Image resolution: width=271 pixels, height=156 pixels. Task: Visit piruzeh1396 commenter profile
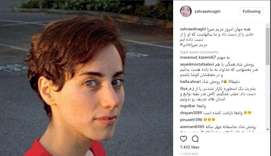[x=191, y=120]
